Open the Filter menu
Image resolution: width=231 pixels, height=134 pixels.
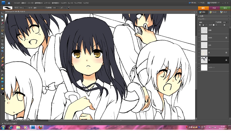(x=64, y=3)
